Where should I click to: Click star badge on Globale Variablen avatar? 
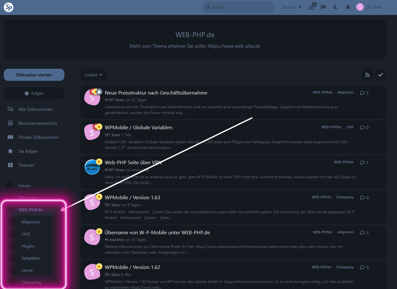(99, 127)
